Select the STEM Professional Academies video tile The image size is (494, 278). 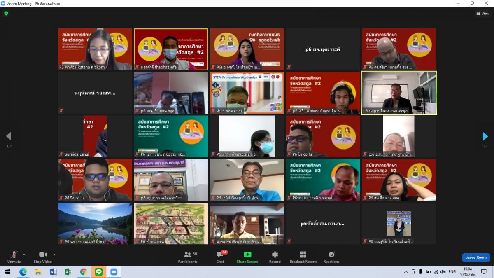[x=247, y=93]
